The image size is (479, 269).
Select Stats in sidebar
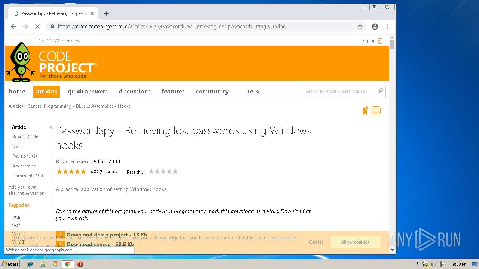click(x=17, y=146)
